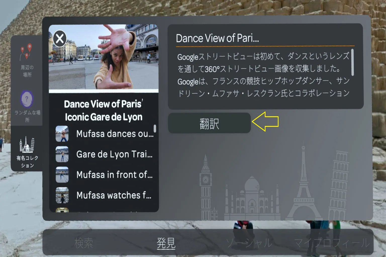The width and height of the screenshot is (386, 257).
Task: Click thumbnail beside 'Mufasa in front of...'
Action: point(62,175)
